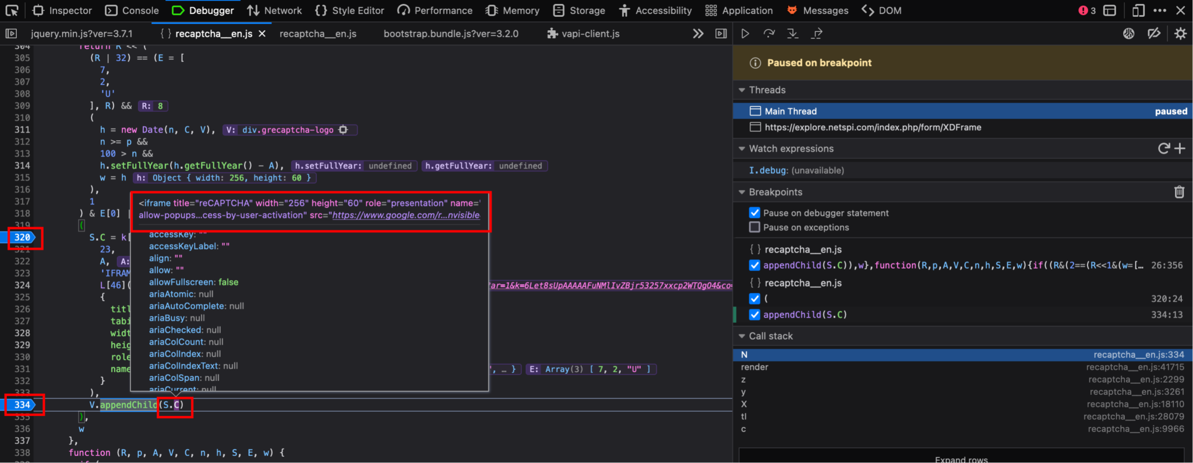Enable Pause on exceptions checkbox
The image size is (1193, 463).
tap(755, 227)
